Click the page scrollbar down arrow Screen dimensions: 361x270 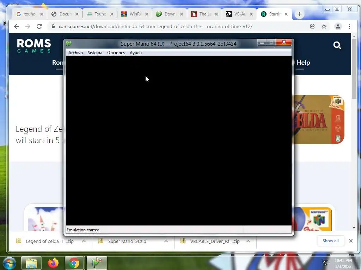point(354,228)
